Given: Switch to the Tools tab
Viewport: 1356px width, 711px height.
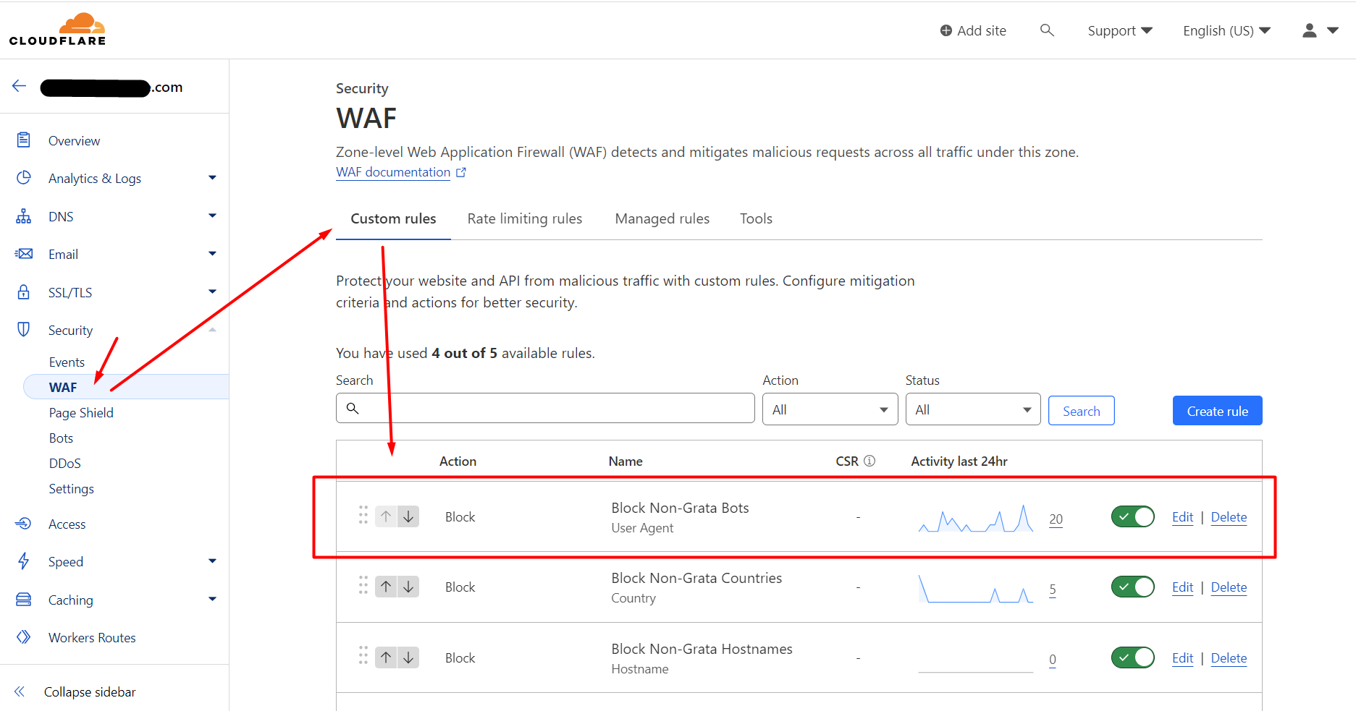Looking at the screenshot, I should (756, 218).
